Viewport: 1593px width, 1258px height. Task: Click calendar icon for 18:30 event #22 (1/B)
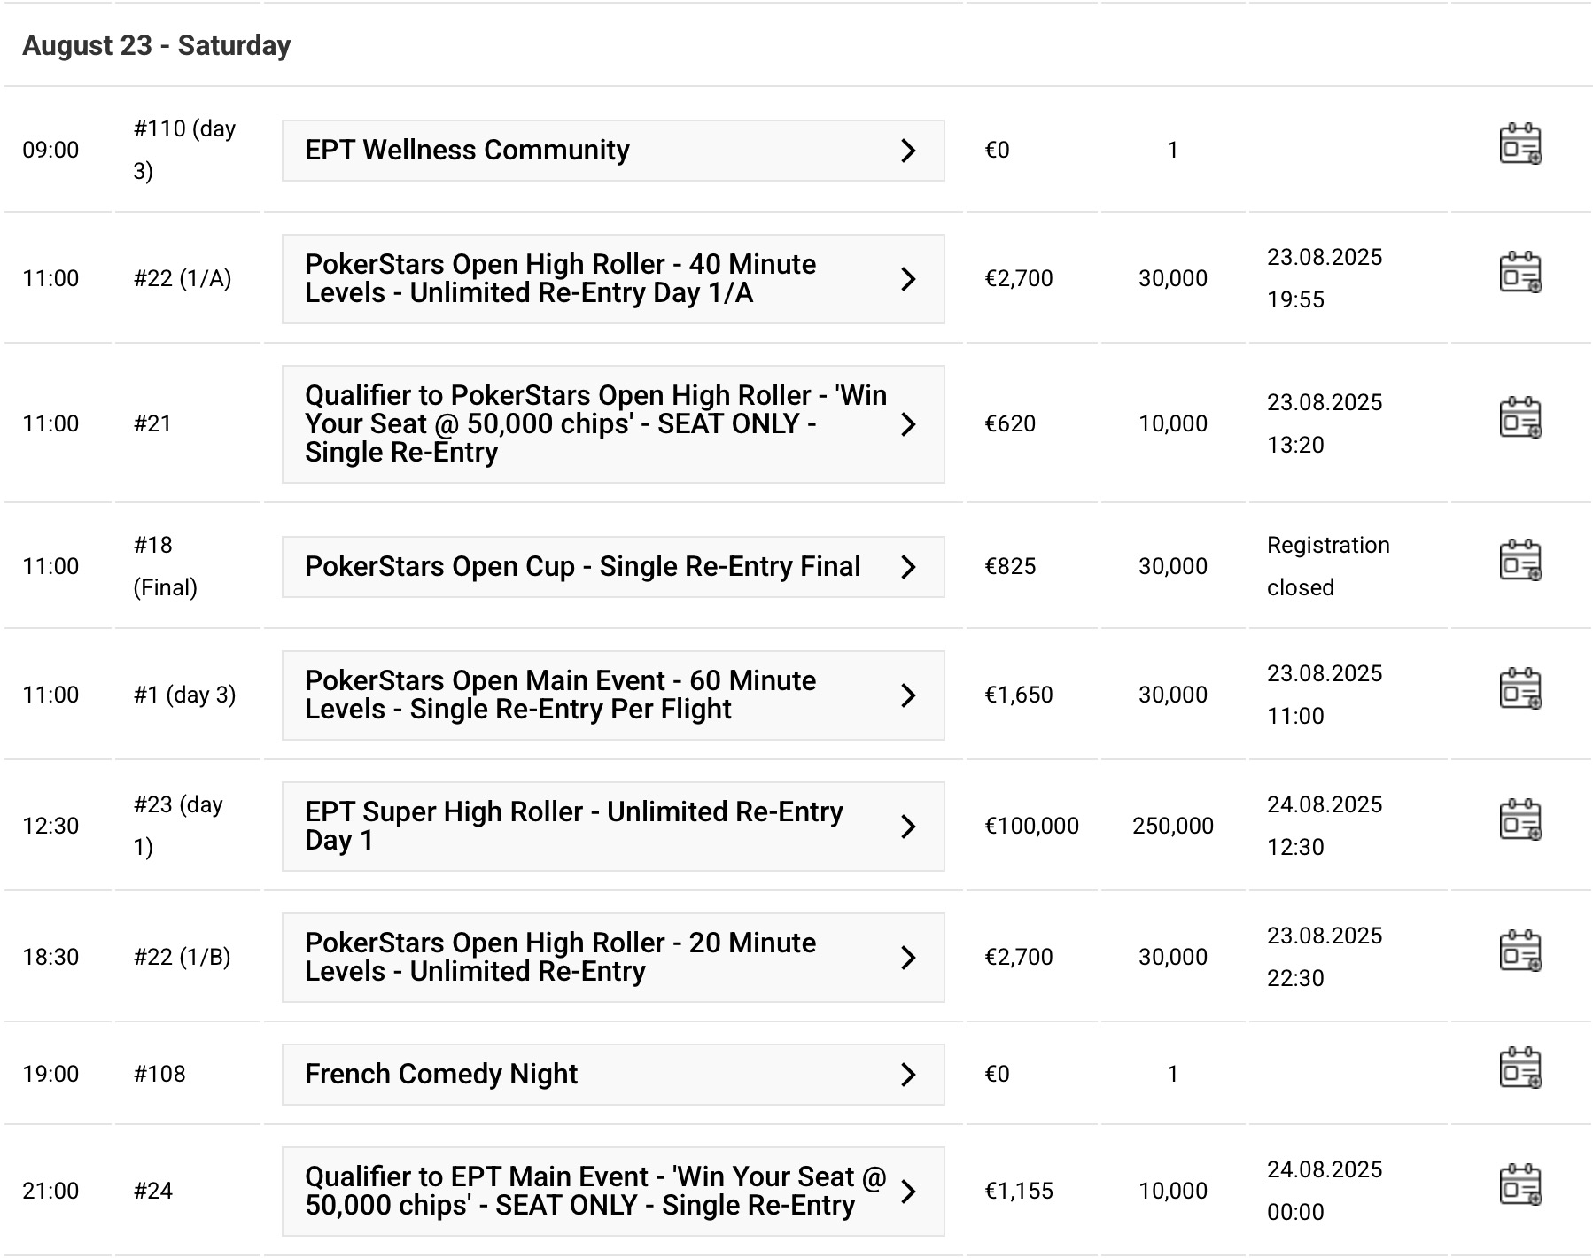[x=1519, y=951]
